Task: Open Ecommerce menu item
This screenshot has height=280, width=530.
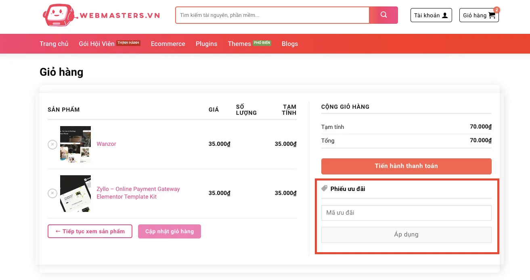Action: pos(168,44)
